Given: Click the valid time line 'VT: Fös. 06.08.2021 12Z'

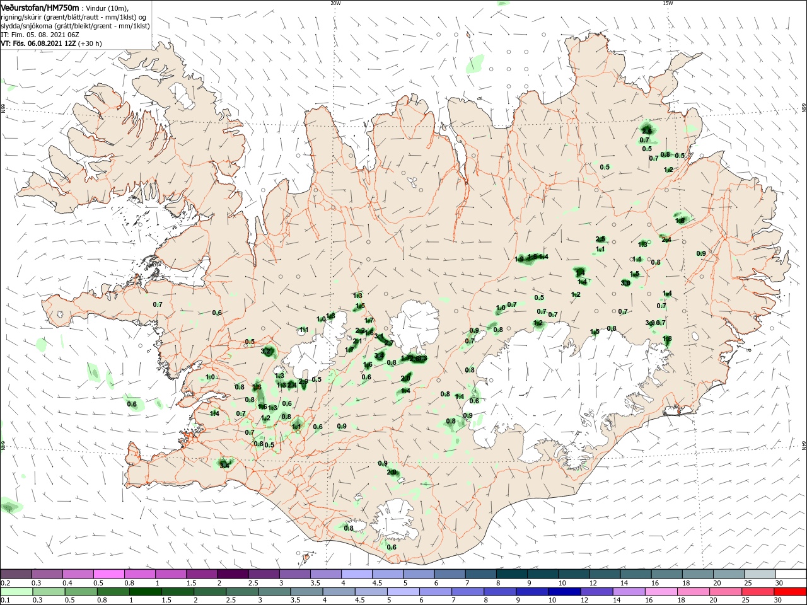Looking at the screenshot, I should [x=38, y=43].
